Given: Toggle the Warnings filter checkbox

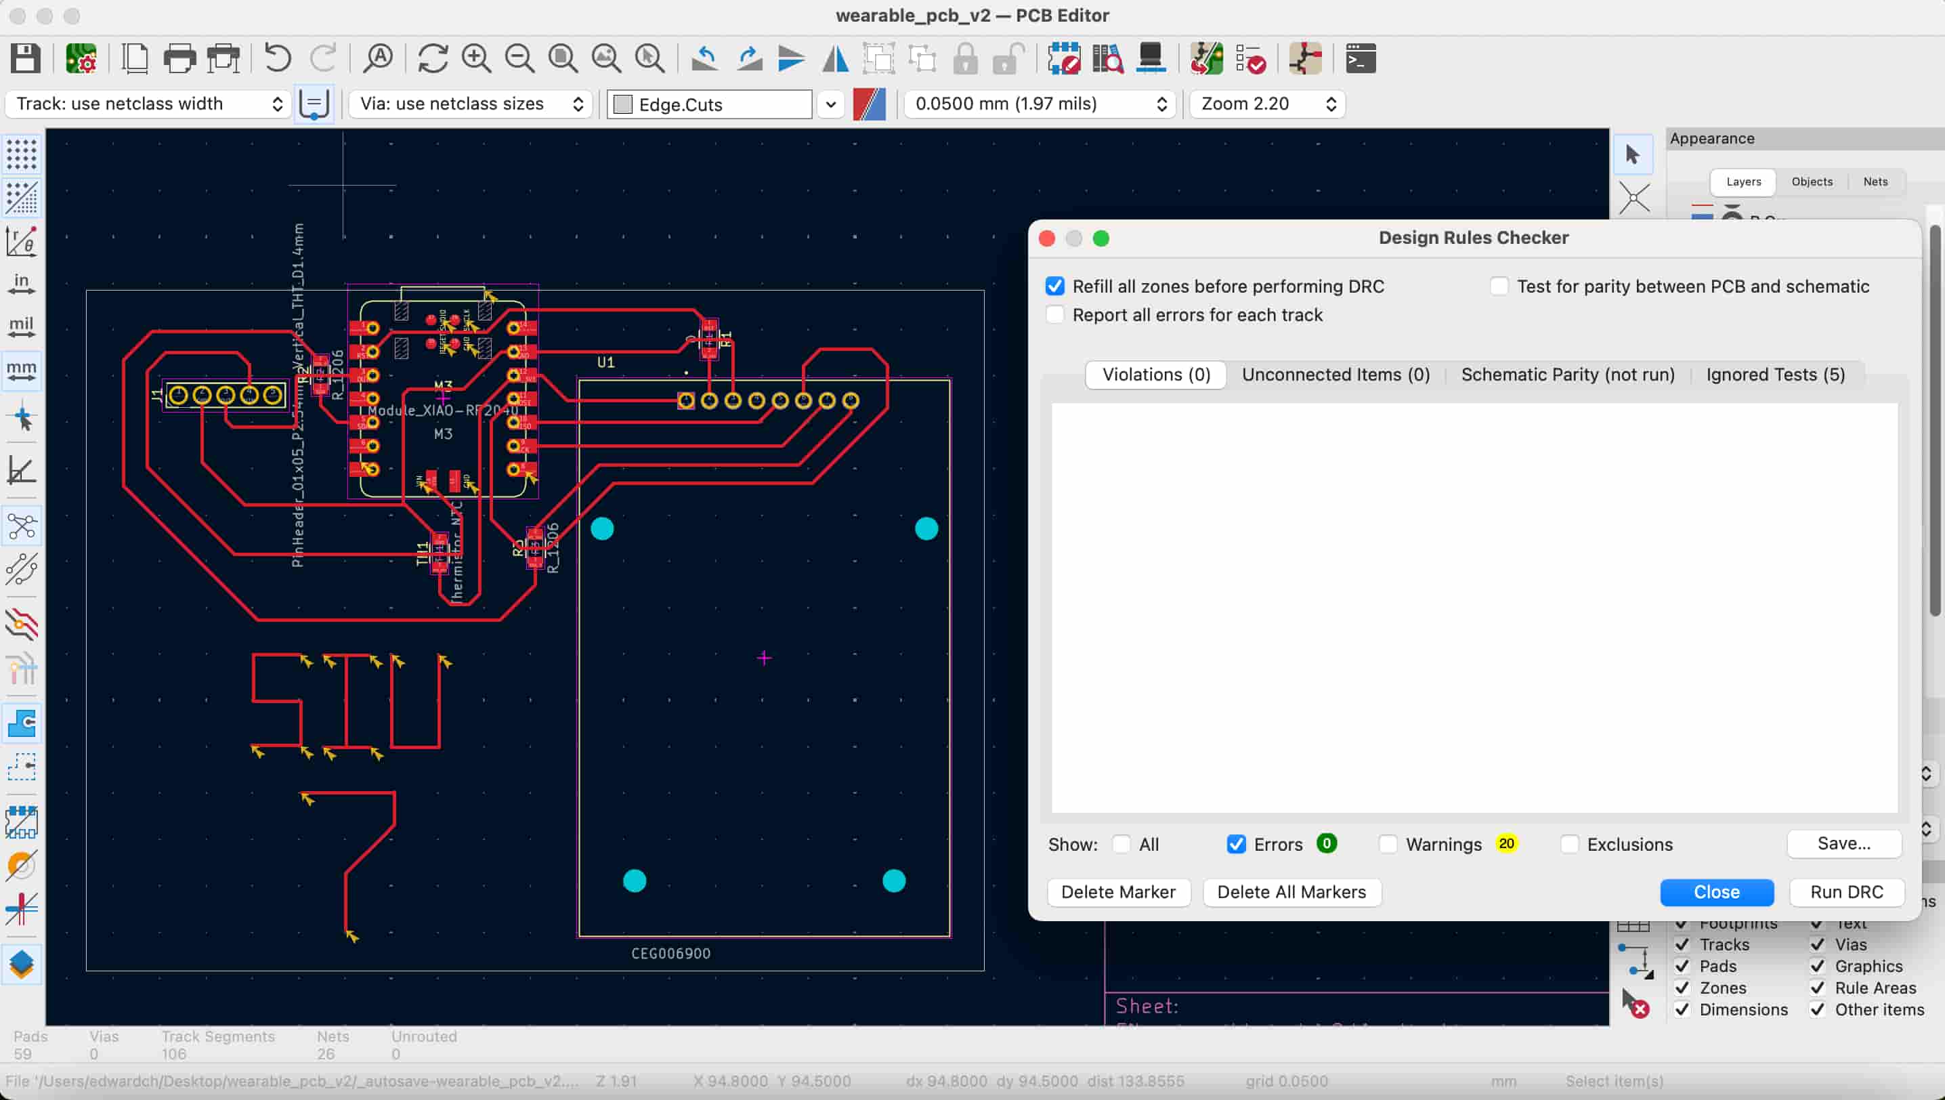Looking at the screenshot, I should point(1388,844).
